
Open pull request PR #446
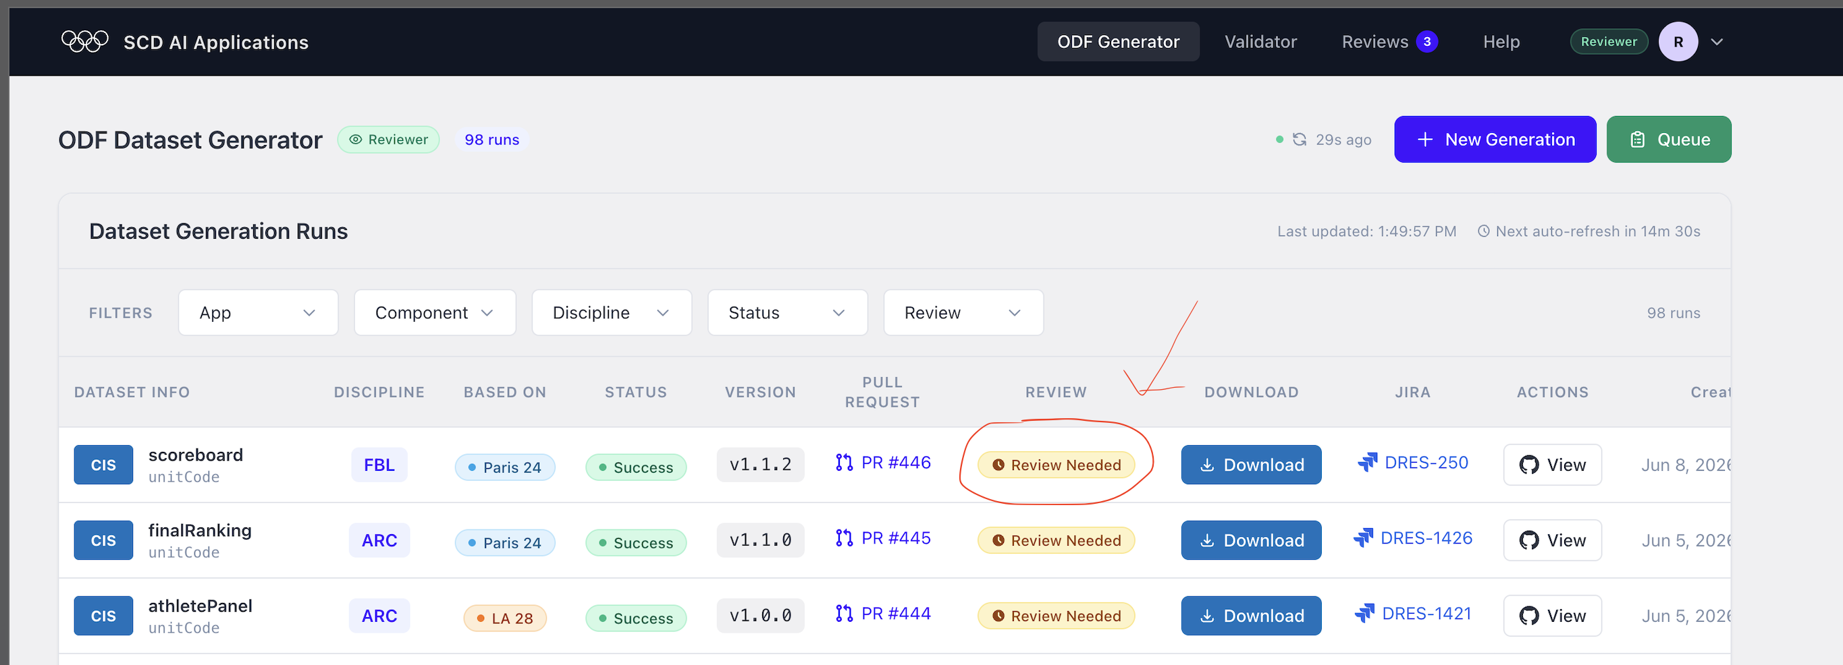(883, 463)
